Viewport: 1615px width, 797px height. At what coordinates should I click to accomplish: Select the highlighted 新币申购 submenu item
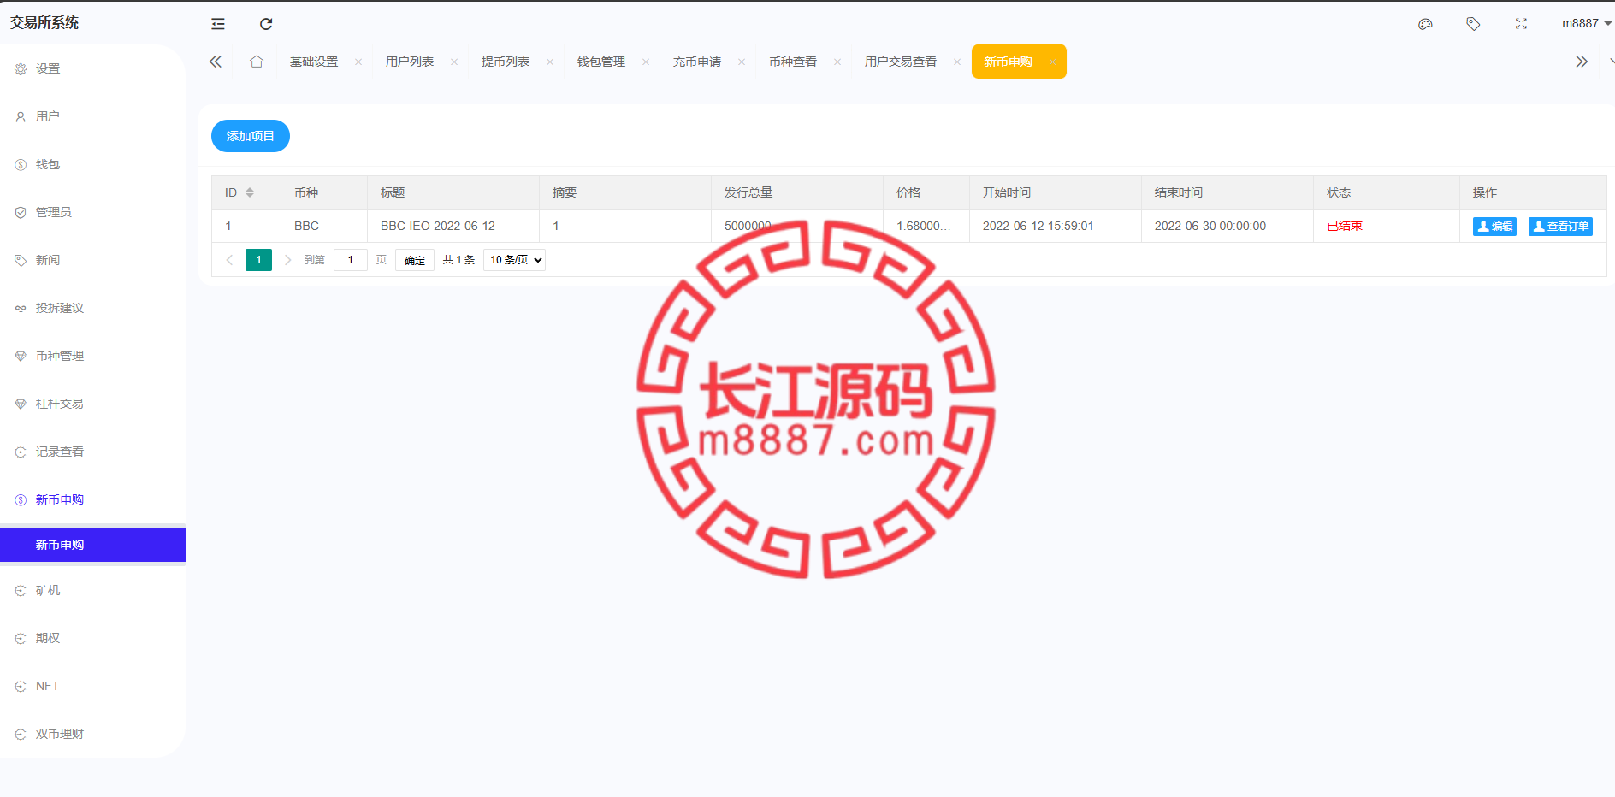pos(92,545)
